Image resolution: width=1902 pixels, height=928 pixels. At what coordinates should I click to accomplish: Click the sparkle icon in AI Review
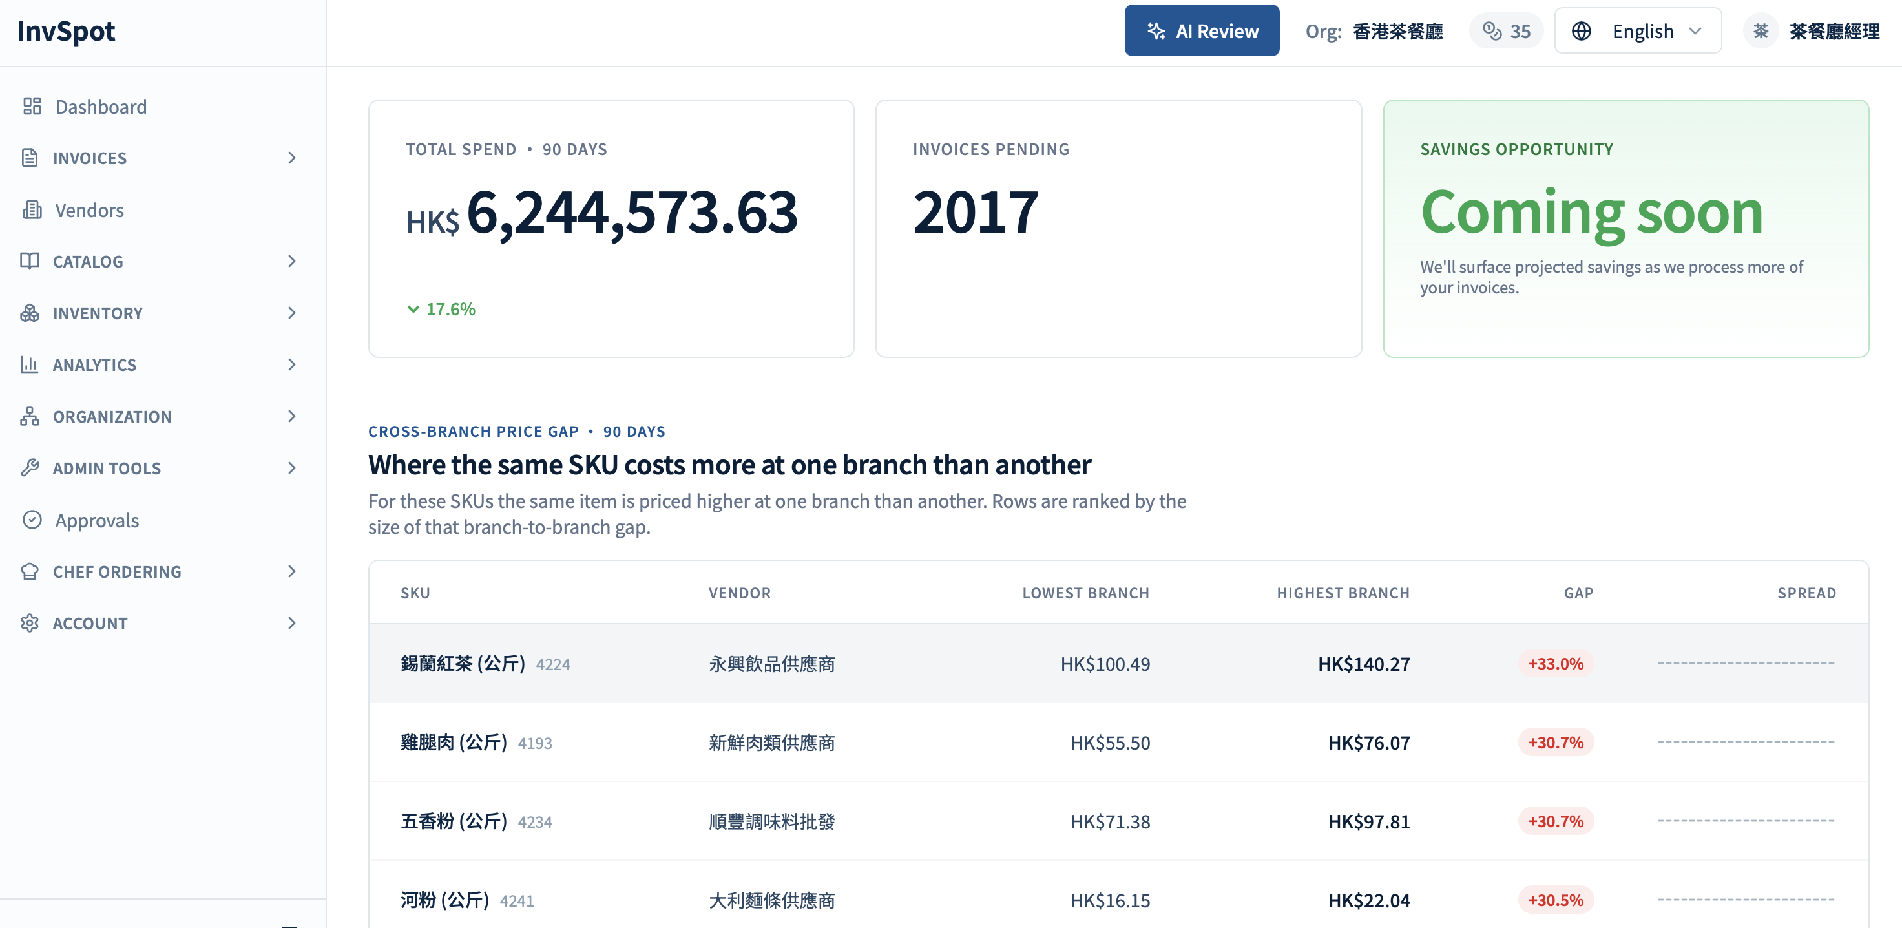click(x=1156, y=31)
